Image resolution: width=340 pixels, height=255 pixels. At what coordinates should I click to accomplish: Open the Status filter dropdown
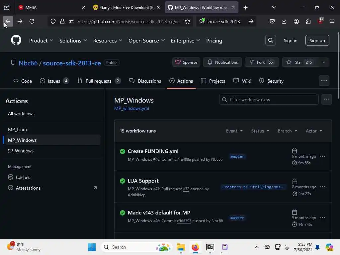tap(260, 131)
